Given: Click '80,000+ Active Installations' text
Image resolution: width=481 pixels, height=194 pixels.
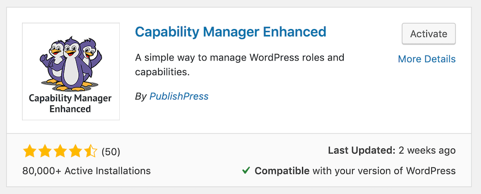Looking at the screenshot, I should (x=87, y=170).
